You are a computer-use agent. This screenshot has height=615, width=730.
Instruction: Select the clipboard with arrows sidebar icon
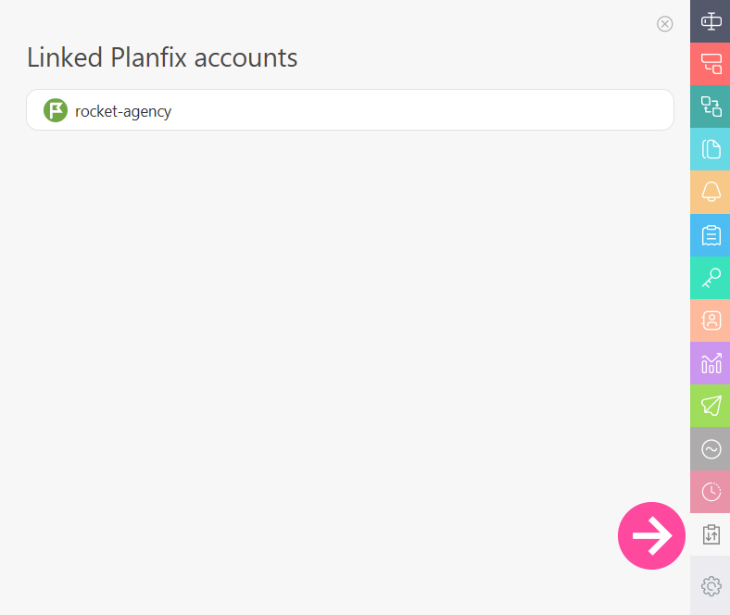click(711, 534)
